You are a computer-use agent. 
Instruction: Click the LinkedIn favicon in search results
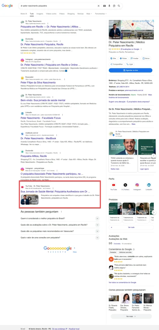(x=22, y=114)
